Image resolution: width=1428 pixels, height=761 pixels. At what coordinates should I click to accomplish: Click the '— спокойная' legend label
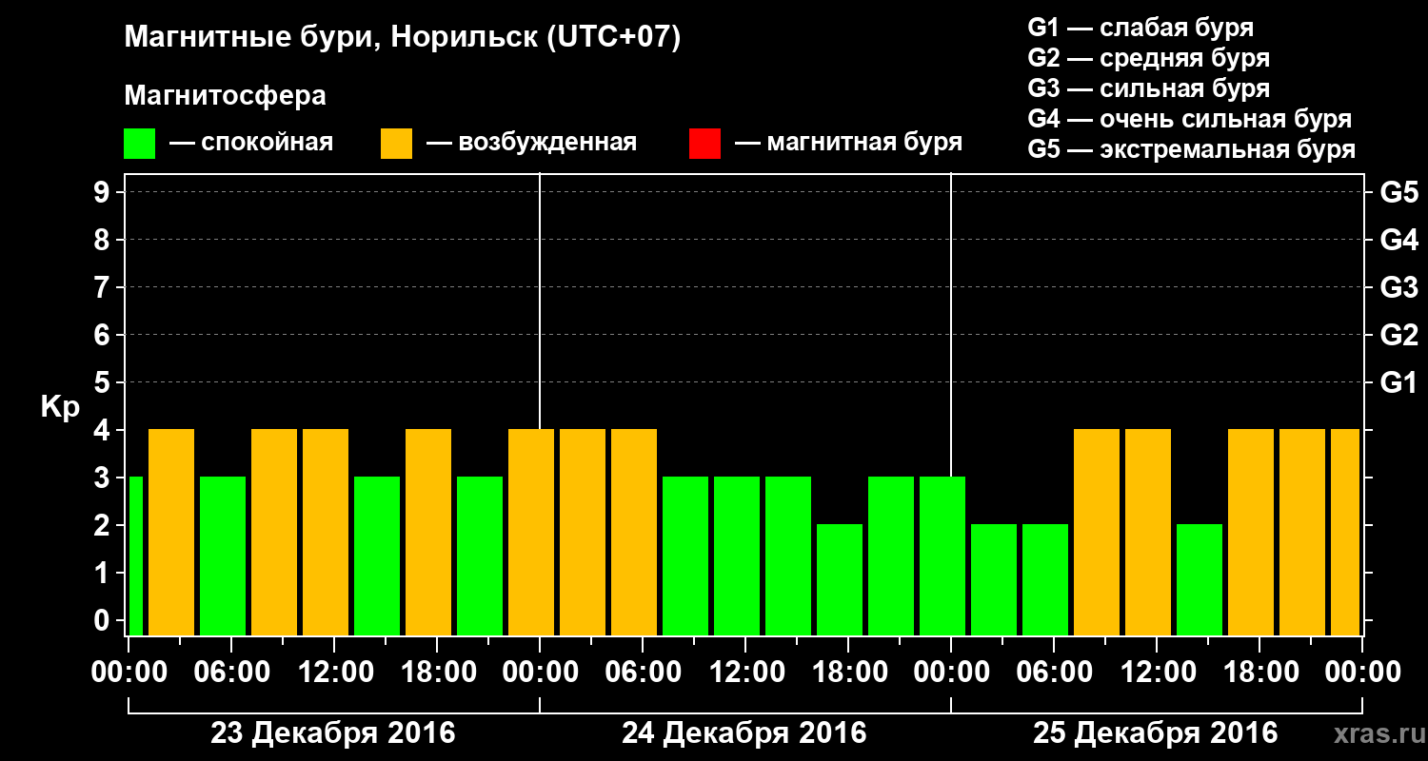point(251,144)
